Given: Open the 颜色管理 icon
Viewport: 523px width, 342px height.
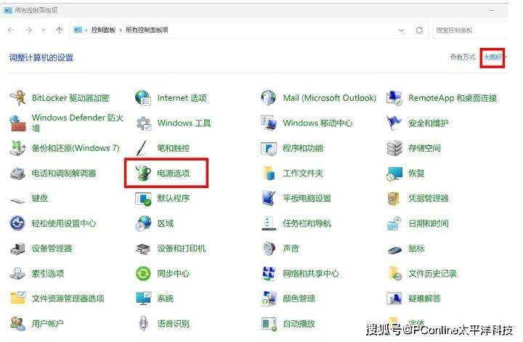Looking at the screenshot, I should tap(269, 298).
